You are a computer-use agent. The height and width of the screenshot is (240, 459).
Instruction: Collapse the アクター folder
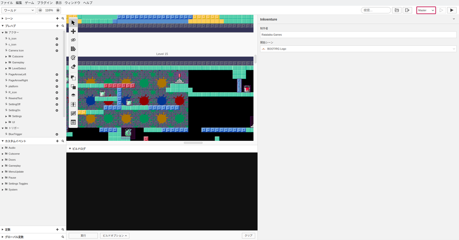(x=3, y=32)
